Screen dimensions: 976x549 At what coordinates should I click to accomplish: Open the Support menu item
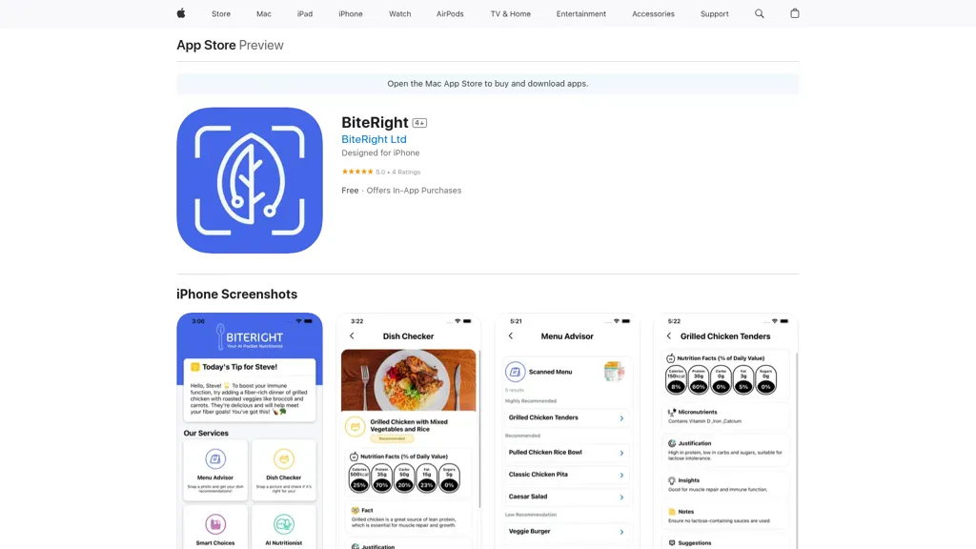pos(714,13)
